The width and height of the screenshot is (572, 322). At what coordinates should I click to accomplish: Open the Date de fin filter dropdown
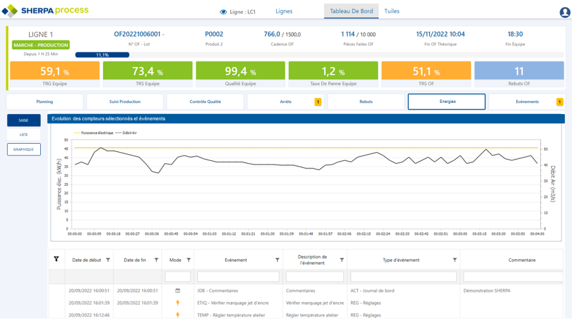coord(156,259)
